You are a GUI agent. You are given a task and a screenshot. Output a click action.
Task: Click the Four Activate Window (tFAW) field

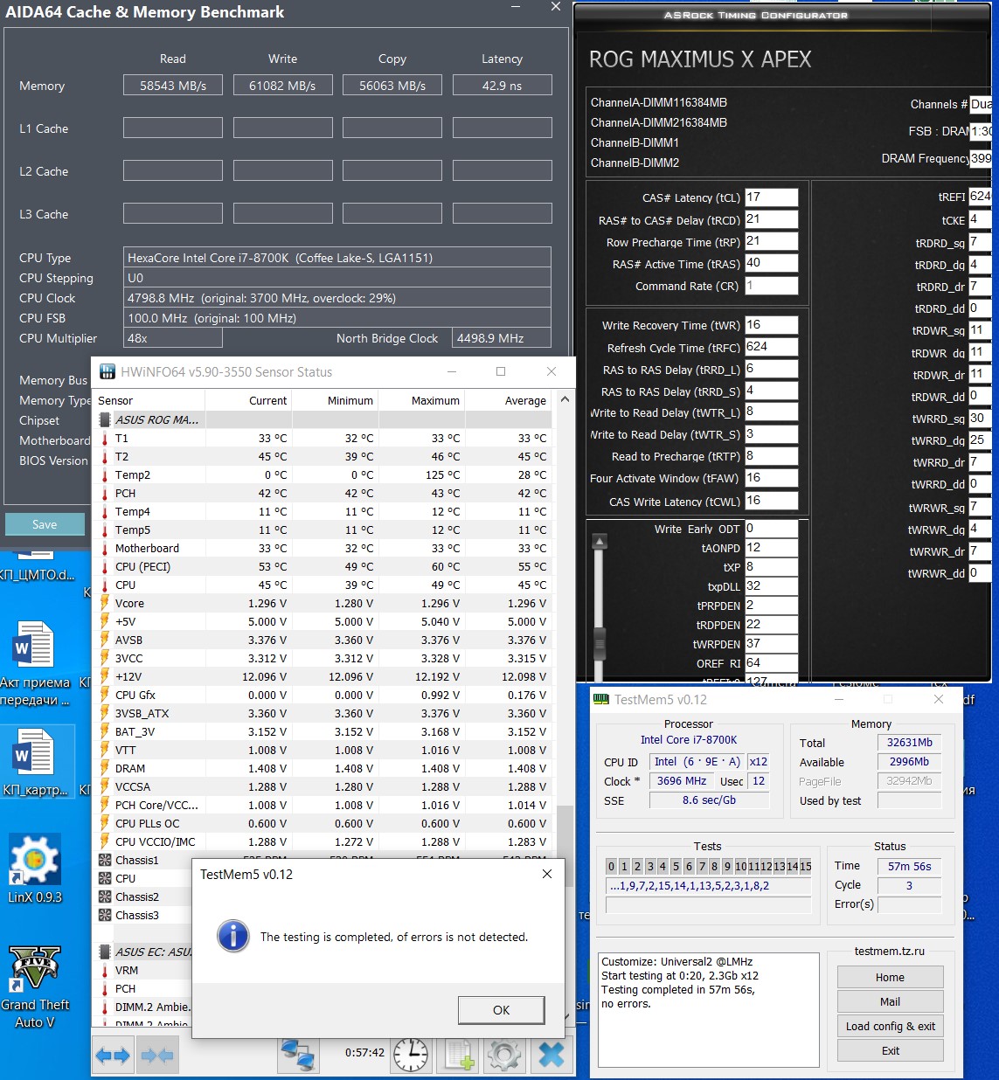[771, 478]
